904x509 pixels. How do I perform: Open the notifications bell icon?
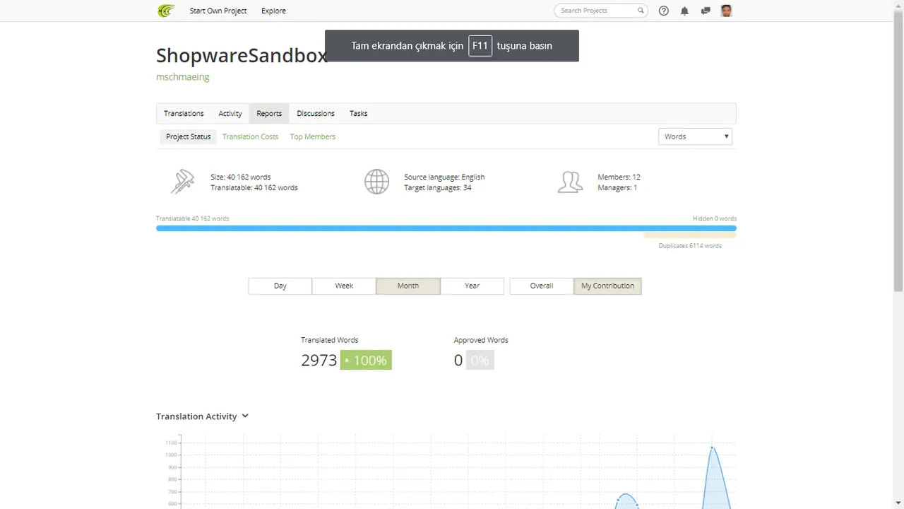[x=684, y=11]
